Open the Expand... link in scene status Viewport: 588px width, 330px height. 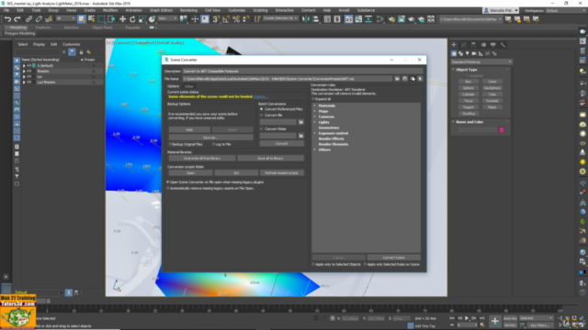tap(261, 96)
